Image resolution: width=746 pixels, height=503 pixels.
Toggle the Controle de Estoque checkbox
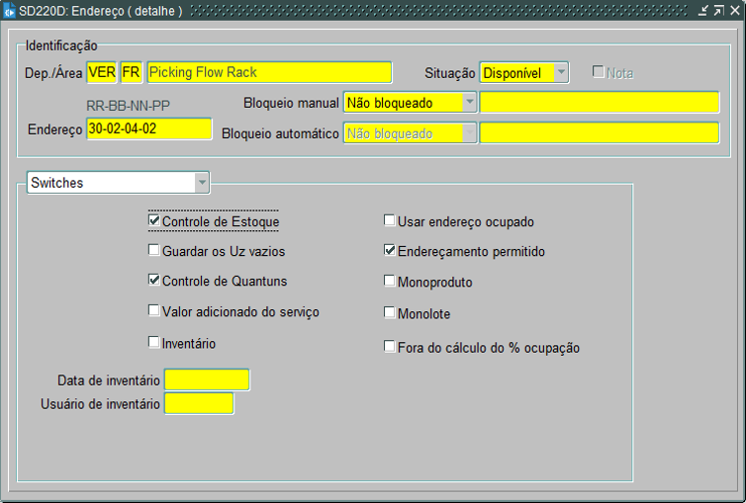pos(153,220)
